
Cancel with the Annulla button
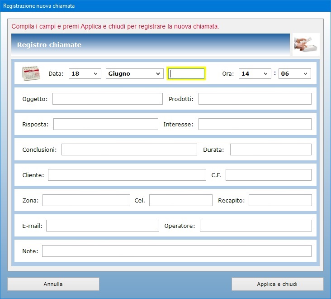[x=53, y=284]
